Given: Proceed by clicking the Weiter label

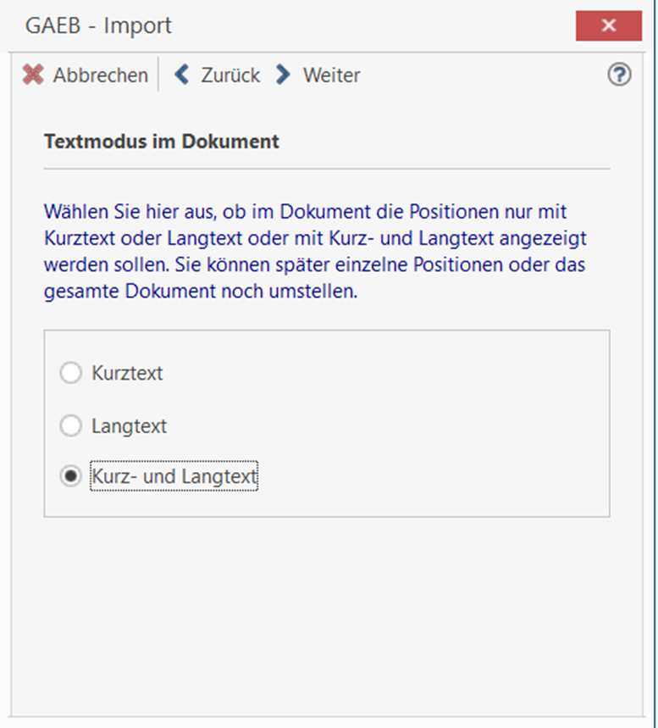Looking at the screenshot, I should pyautogui.click(x=331, y=75).
